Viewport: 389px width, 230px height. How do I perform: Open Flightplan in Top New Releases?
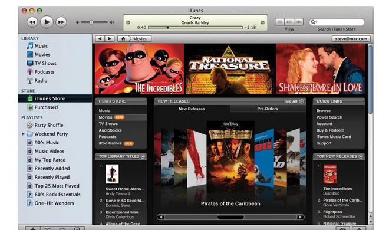[332, 212]
